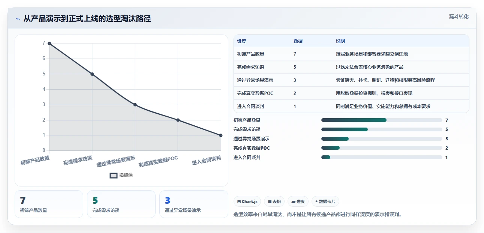The image size is (484, 233).
Task: Click table cell 进入合同谈判
Action: point(251,107)
